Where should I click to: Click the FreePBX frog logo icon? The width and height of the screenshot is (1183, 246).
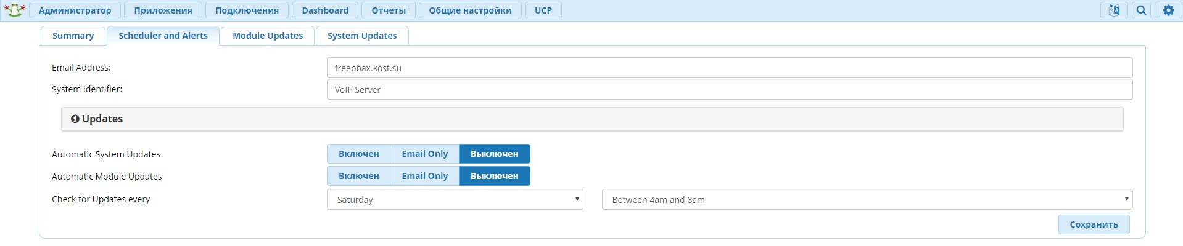[x=14, y=10]
